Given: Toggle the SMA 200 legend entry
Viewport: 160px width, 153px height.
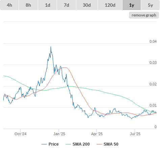Looking at the screenshot, I should 78,144.
